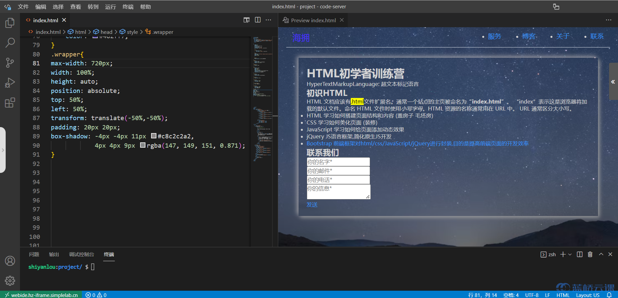
Task: Open the 终端 menu in menu bar
Action: click(x=128, y=7)
